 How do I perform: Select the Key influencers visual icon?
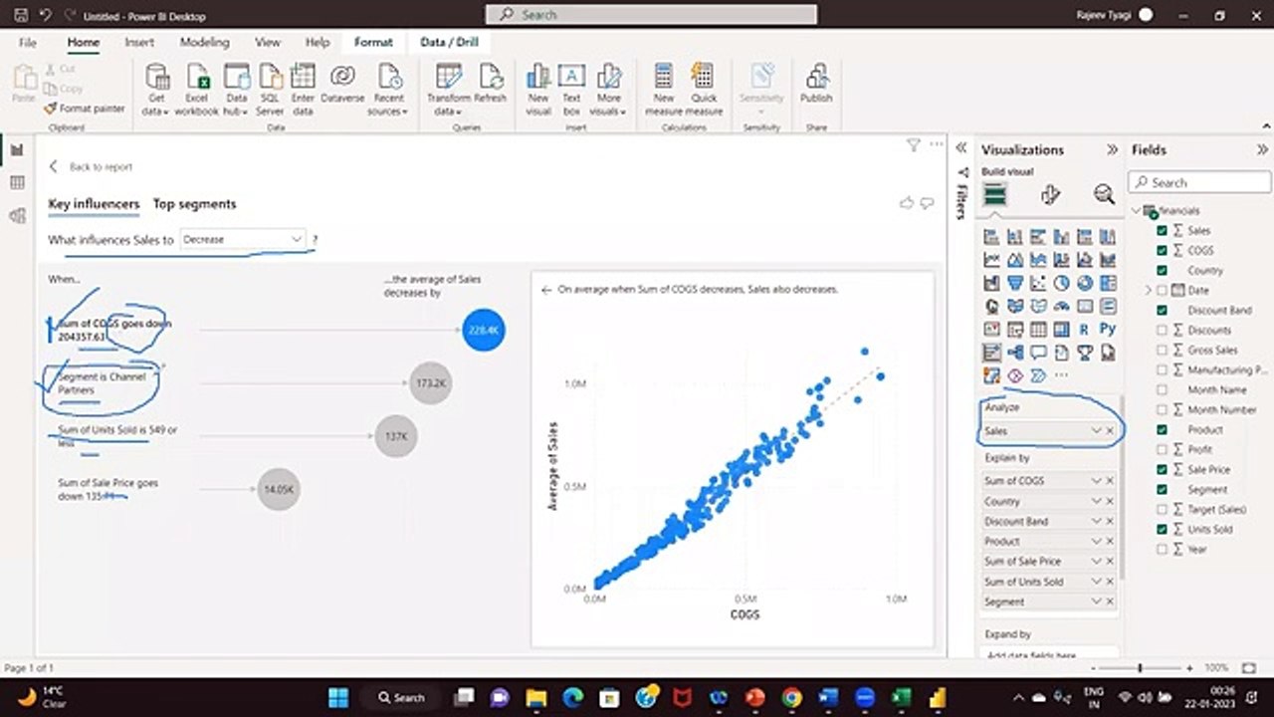click(x=992, y=352)
